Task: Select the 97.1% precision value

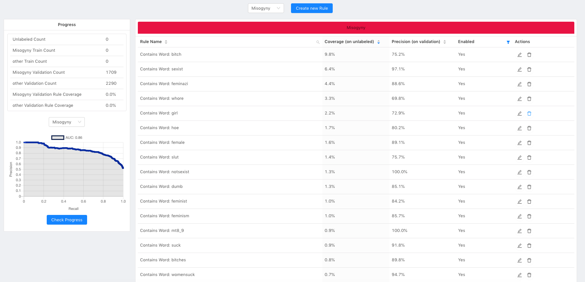Action: click(398, 69)
